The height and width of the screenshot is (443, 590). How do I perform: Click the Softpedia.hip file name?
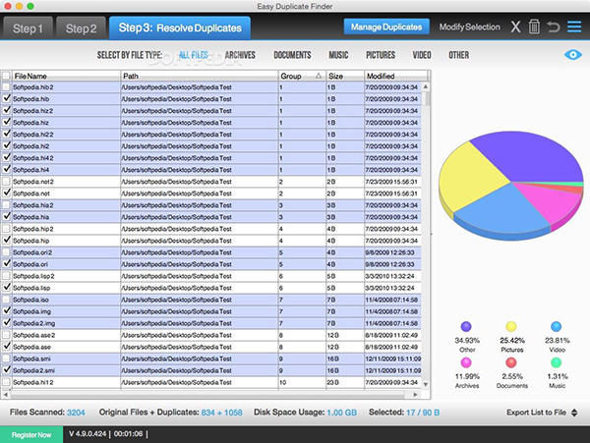click(30, 241)
